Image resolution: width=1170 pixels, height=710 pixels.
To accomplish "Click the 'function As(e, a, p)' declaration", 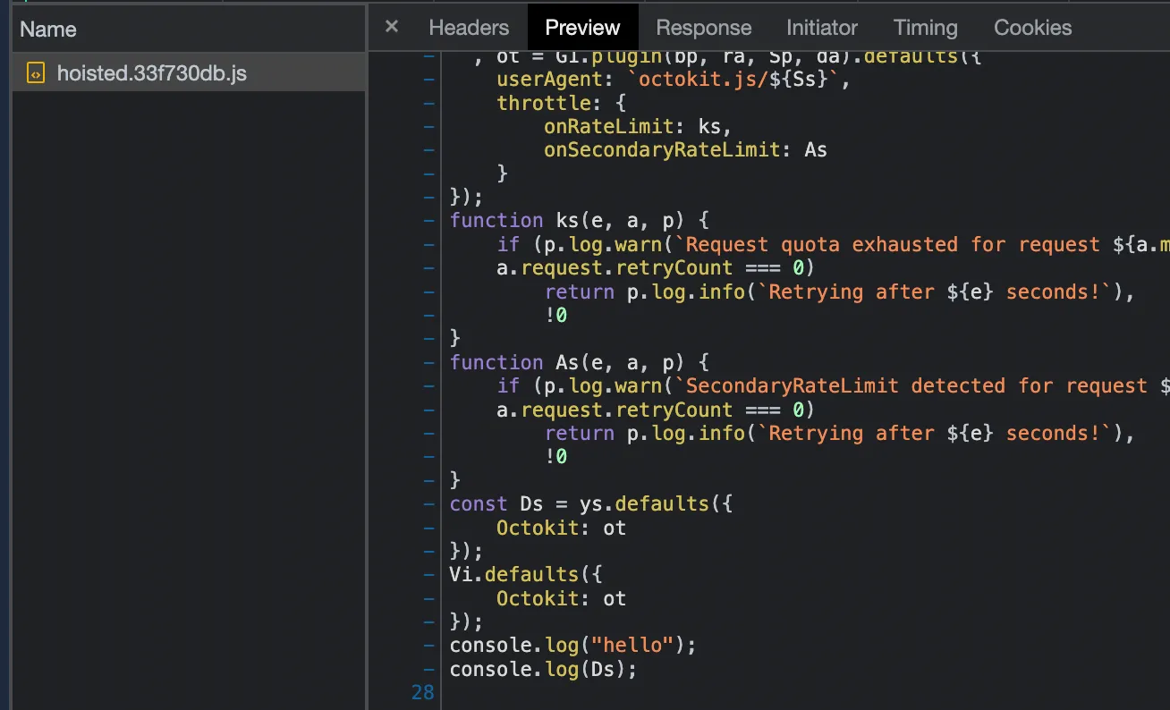I will click(x=579, y=362).
